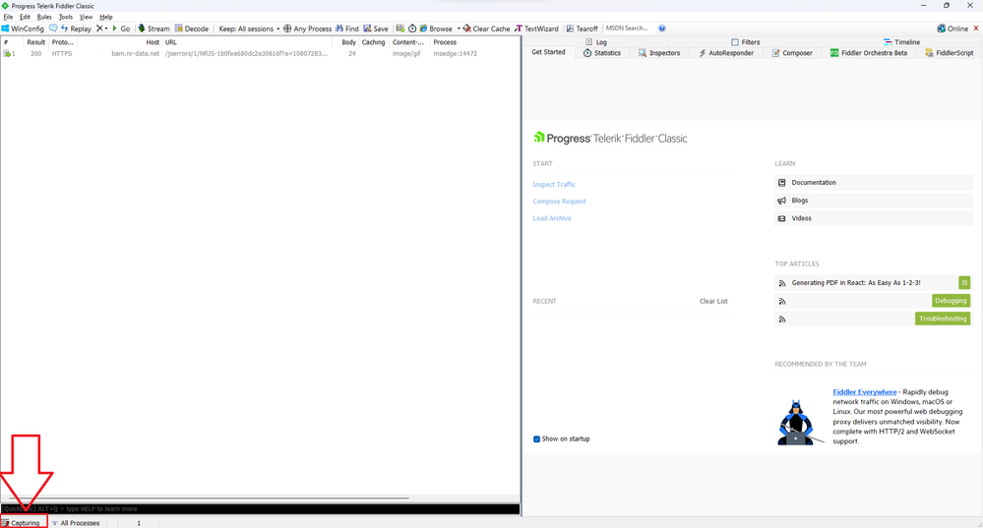
Task: Open the WinConfig tool
Action: click(24, 29)
